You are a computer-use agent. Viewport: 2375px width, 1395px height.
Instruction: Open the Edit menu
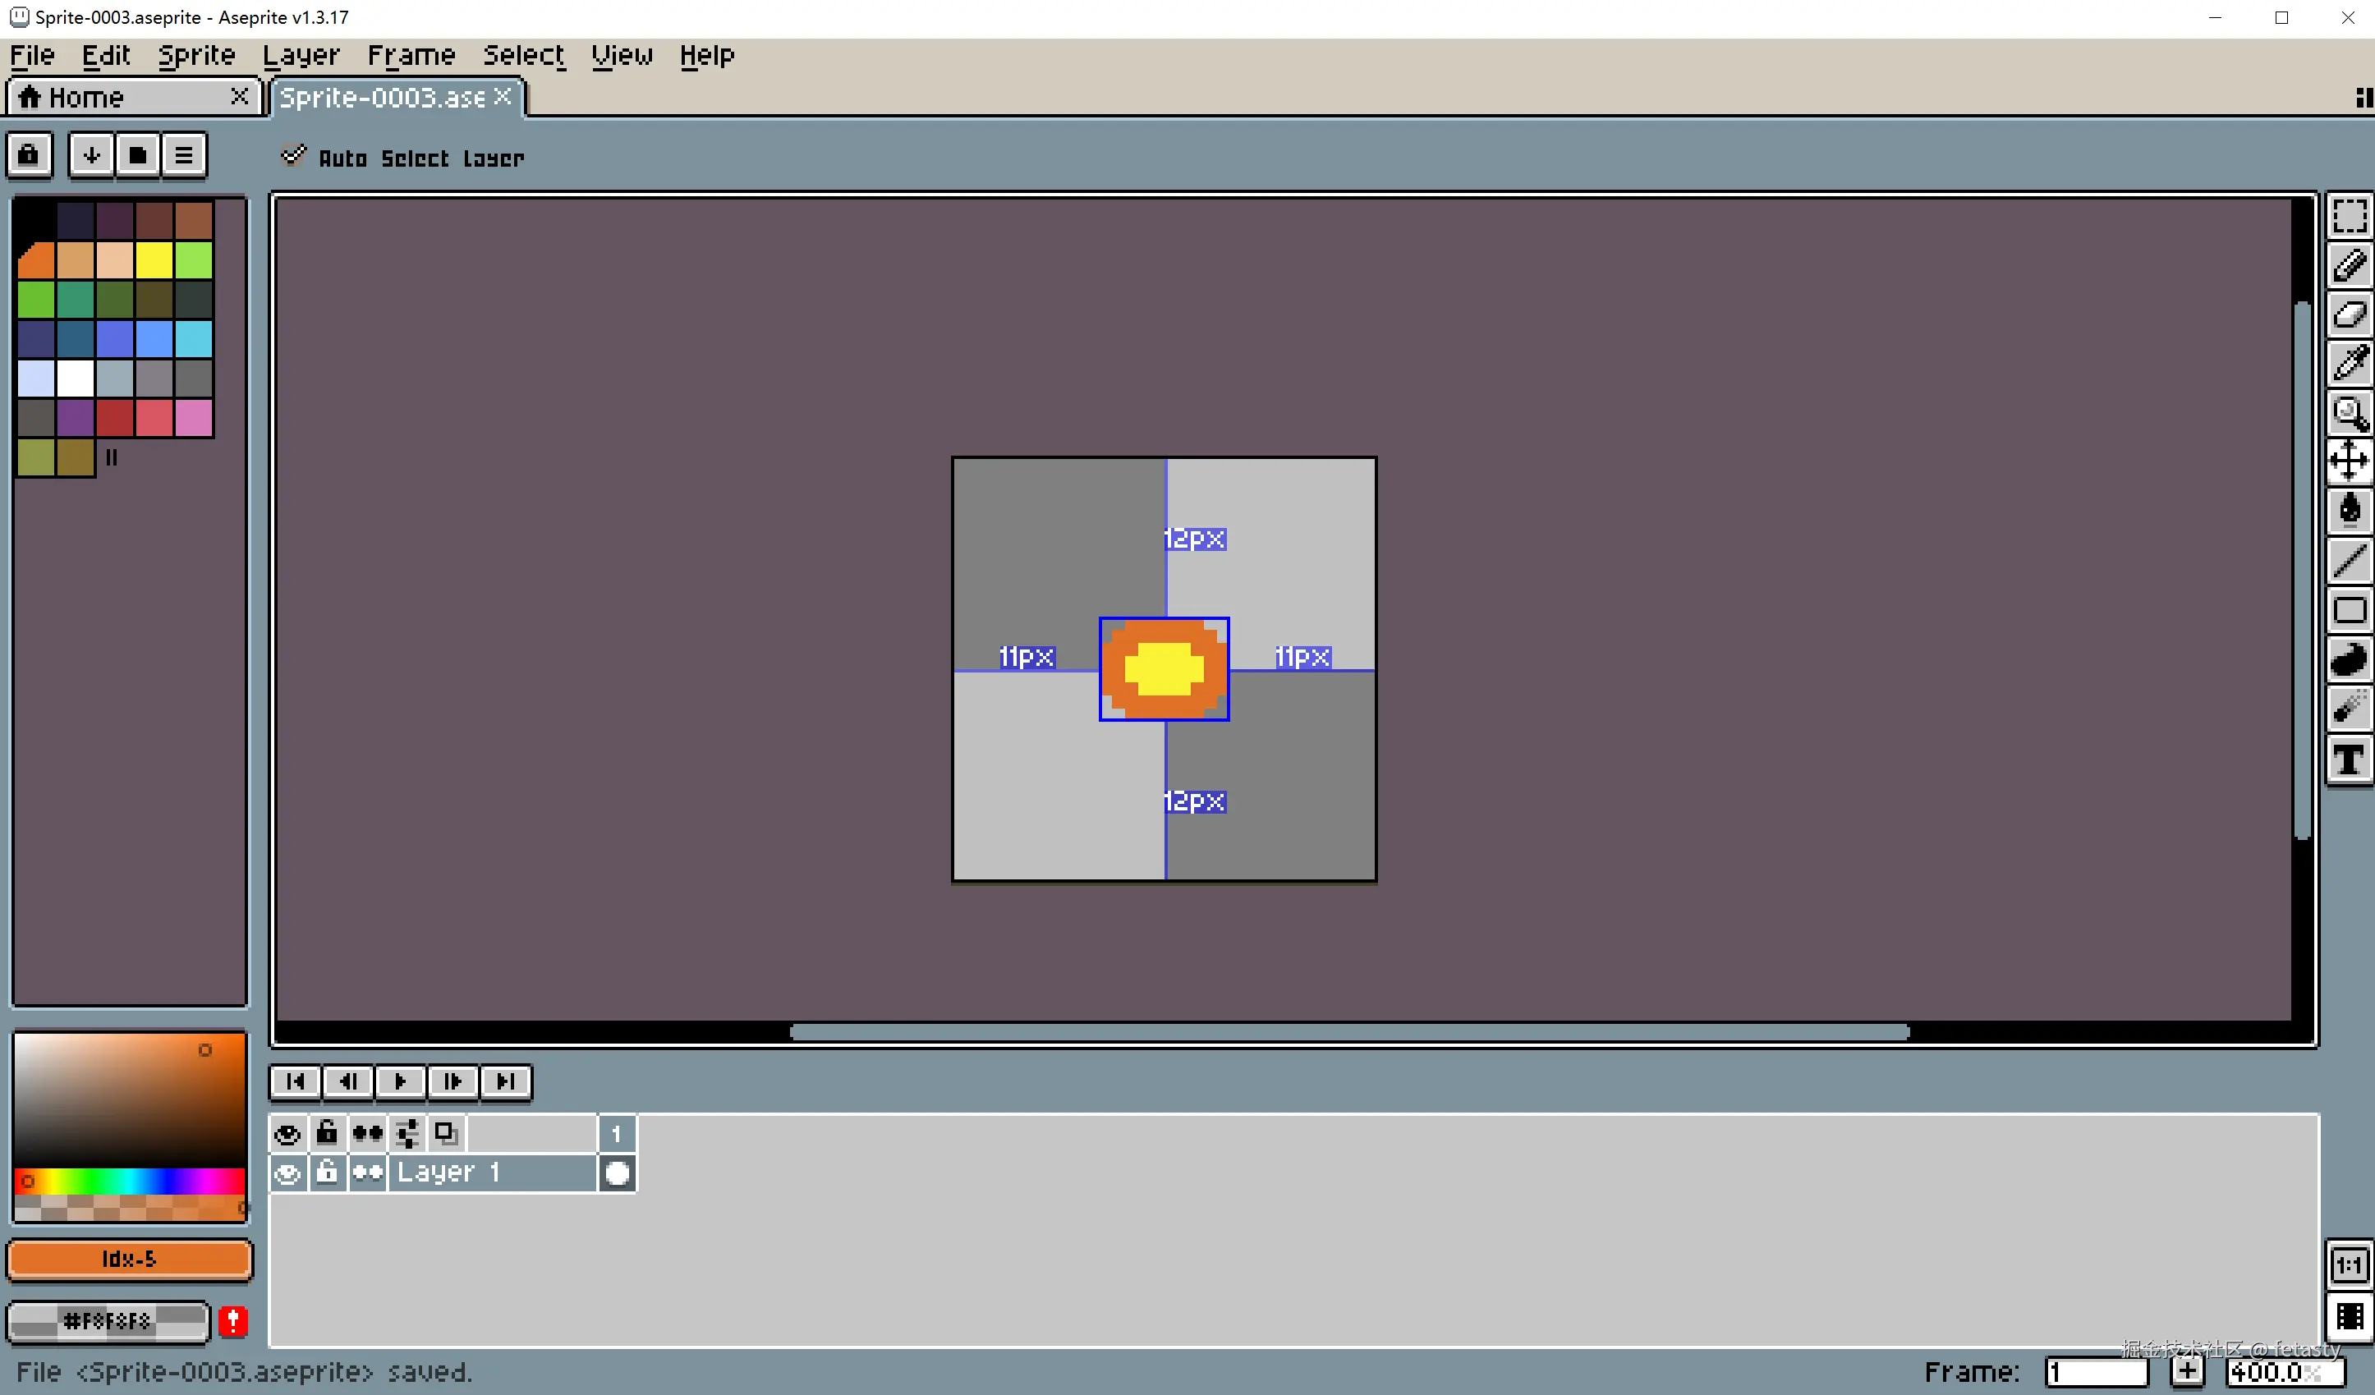click(x=106, y=56)
